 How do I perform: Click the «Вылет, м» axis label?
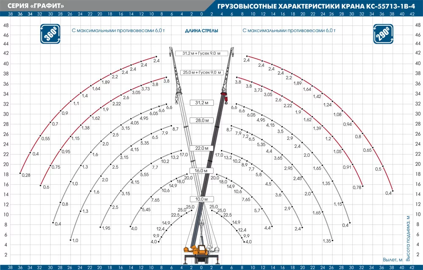[x=393, y=260]
